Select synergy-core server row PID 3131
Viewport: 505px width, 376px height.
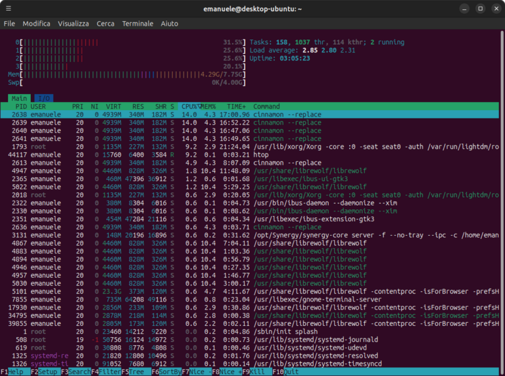pos(250,235)
